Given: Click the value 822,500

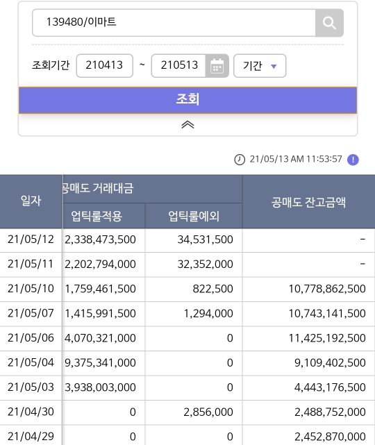Looking at the screenshot, I should coord(213,289).
